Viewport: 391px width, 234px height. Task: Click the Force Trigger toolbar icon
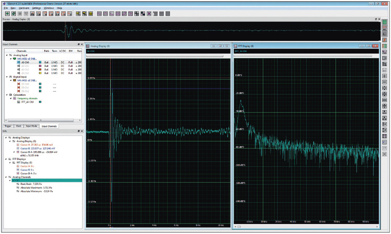point(26,14)
